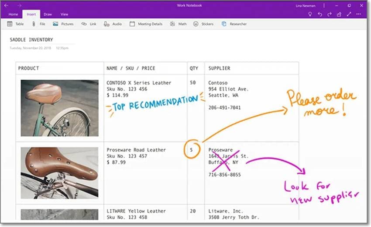
Task: Click the quantity 5 cell
Action: click(x=191, y=150)
